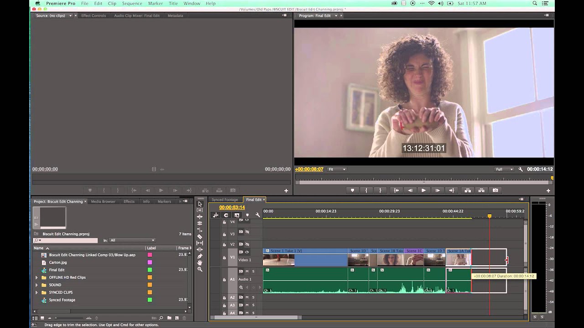Select the Slide tool
The image size is (584, 328).
200,250
